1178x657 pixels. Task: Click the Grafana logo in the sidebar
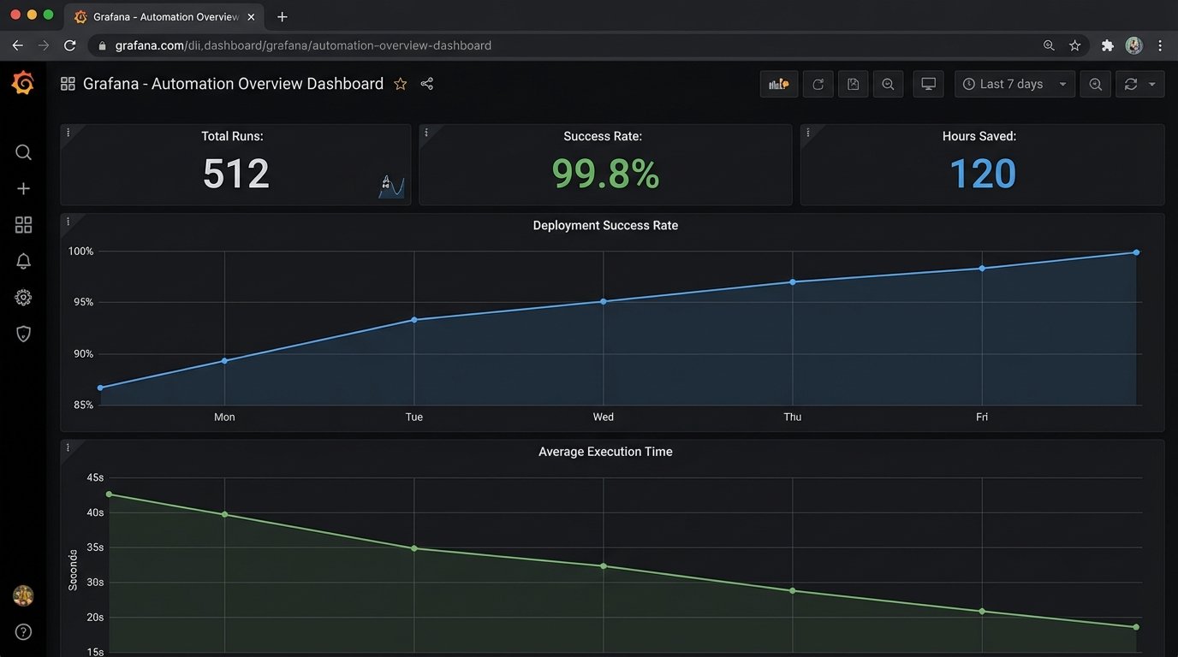pyautogui.click(x=23, y=83)
